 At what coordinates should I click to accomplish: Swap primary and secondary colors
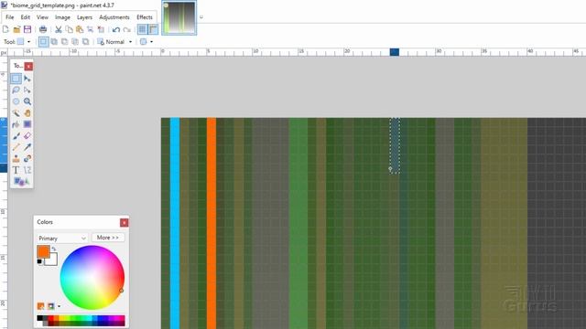[54, 249]
